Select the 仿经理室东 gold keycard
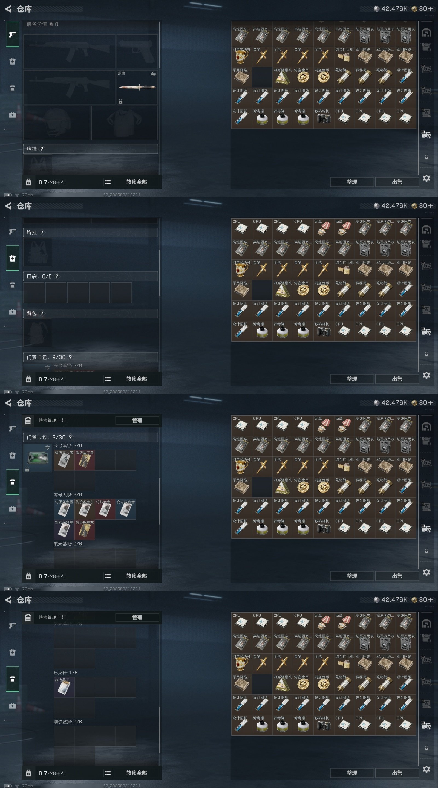Viewport: 438px width, 788px height. pos(85,529)
